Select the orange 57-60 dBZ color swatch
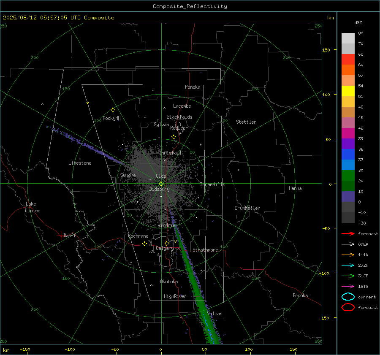The image size is (380, 355). click(348, 70)
